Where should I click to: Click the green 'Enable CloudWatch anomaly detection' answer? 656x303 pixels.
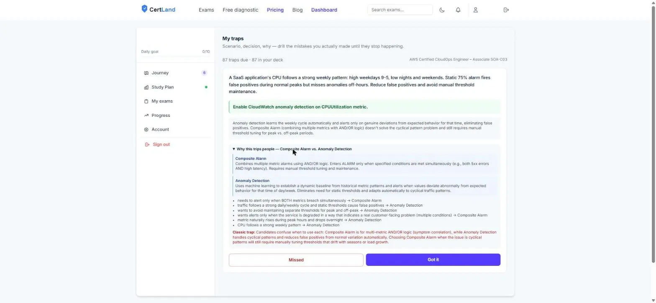(364, 107)
